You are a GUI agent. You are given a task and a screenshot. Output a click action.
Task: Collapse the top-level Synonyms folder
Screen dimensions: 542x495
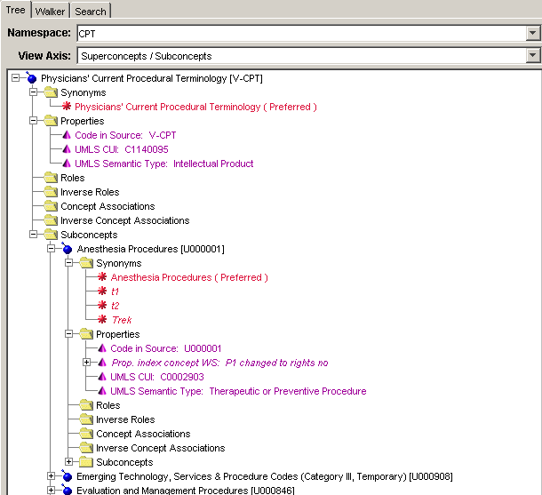33,92
